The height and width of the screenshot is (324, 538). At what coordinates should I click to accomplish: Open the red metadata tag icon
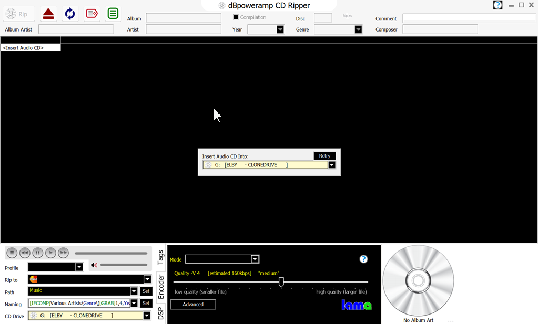point(92,14)
